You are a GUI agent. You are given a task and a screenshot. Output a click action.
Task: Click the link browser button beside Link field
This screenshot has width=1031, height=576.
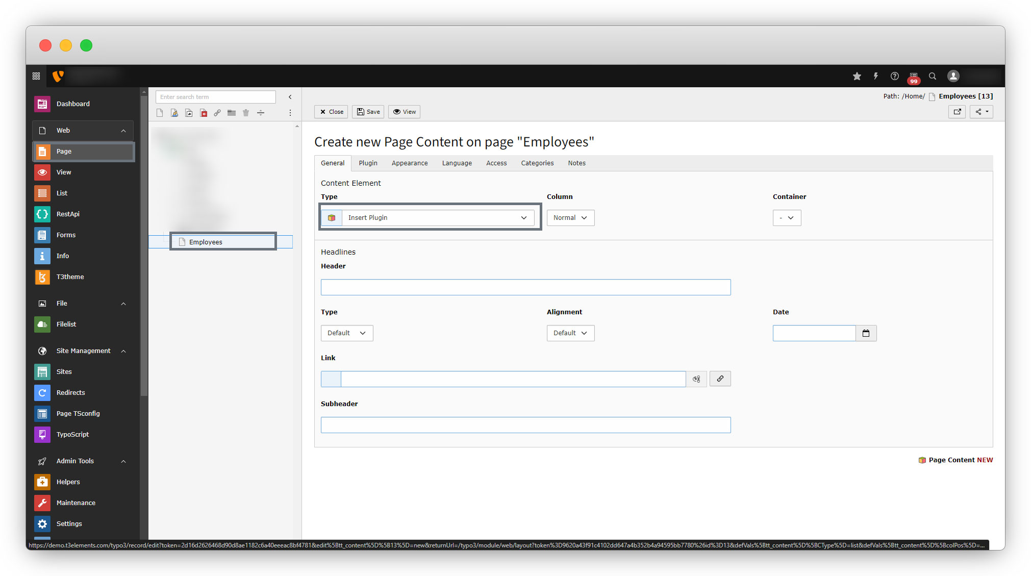point(720,379)
